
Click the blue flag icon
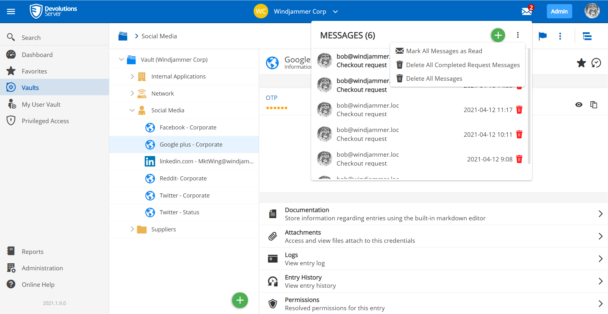point(542,36)
